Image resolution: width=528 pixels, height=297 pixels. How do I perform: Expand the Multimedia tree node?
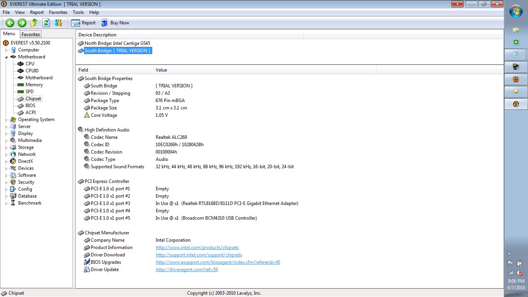tap(6, 141)
